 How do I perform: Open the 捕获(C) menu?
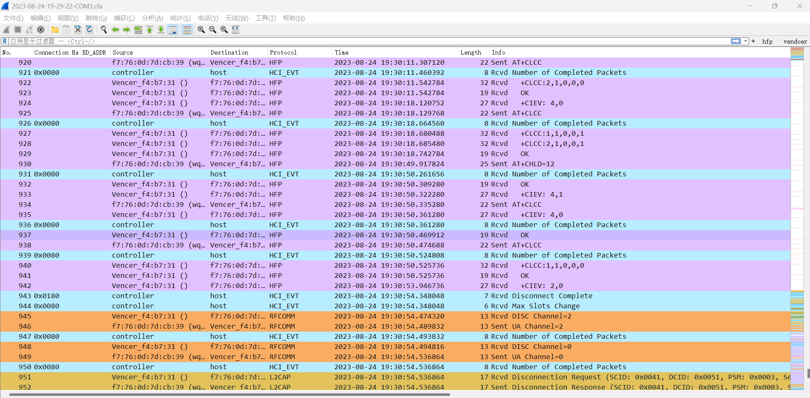(x=125, y=18)
